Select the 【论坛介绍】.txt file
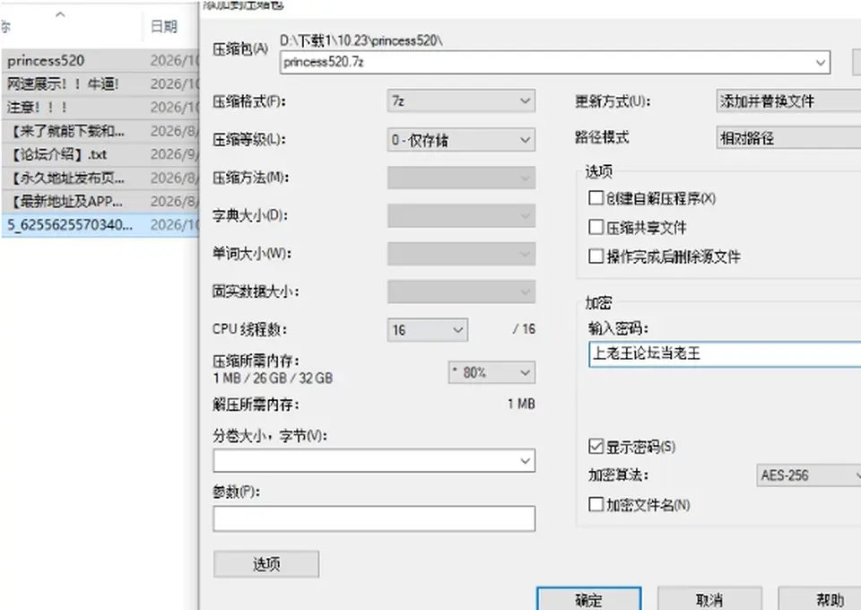 tap(100, 155)
